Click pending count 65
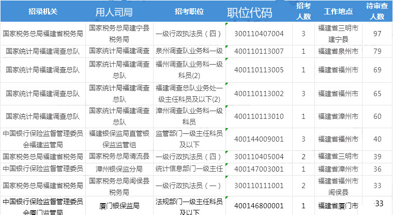 (x=377, y=94)
